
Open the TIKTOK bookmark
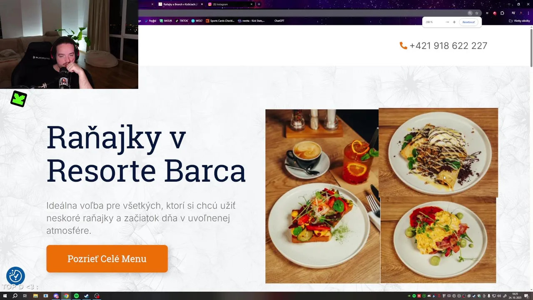[x=182, y=21]
